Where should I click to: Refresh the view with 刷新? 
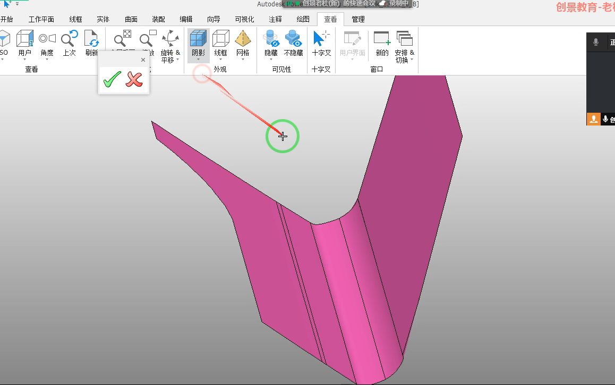91,43
